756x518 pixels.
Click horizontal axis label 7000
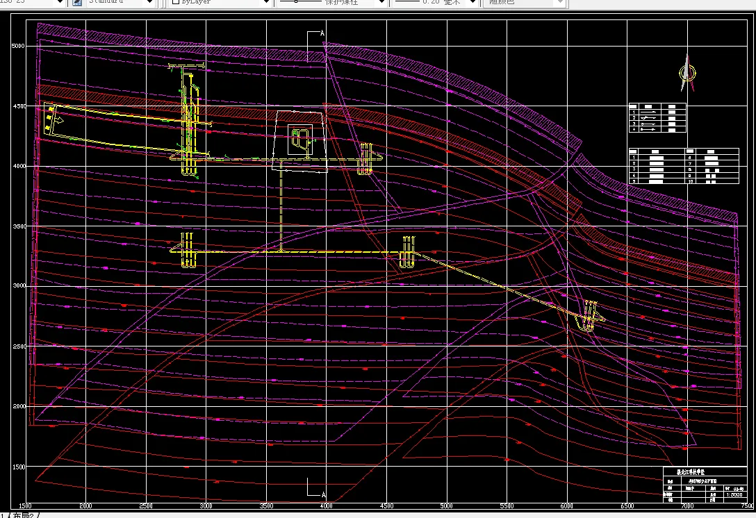click(687, 506)
